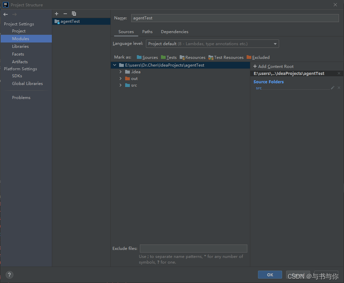344x283 pixels.
Task: Switch to the Paths tab
Action: coord(147,31)
